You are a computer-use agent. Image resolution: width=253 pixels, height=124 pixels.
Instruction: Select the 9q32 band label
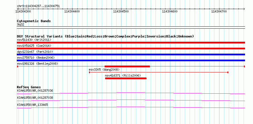point(21,24)
